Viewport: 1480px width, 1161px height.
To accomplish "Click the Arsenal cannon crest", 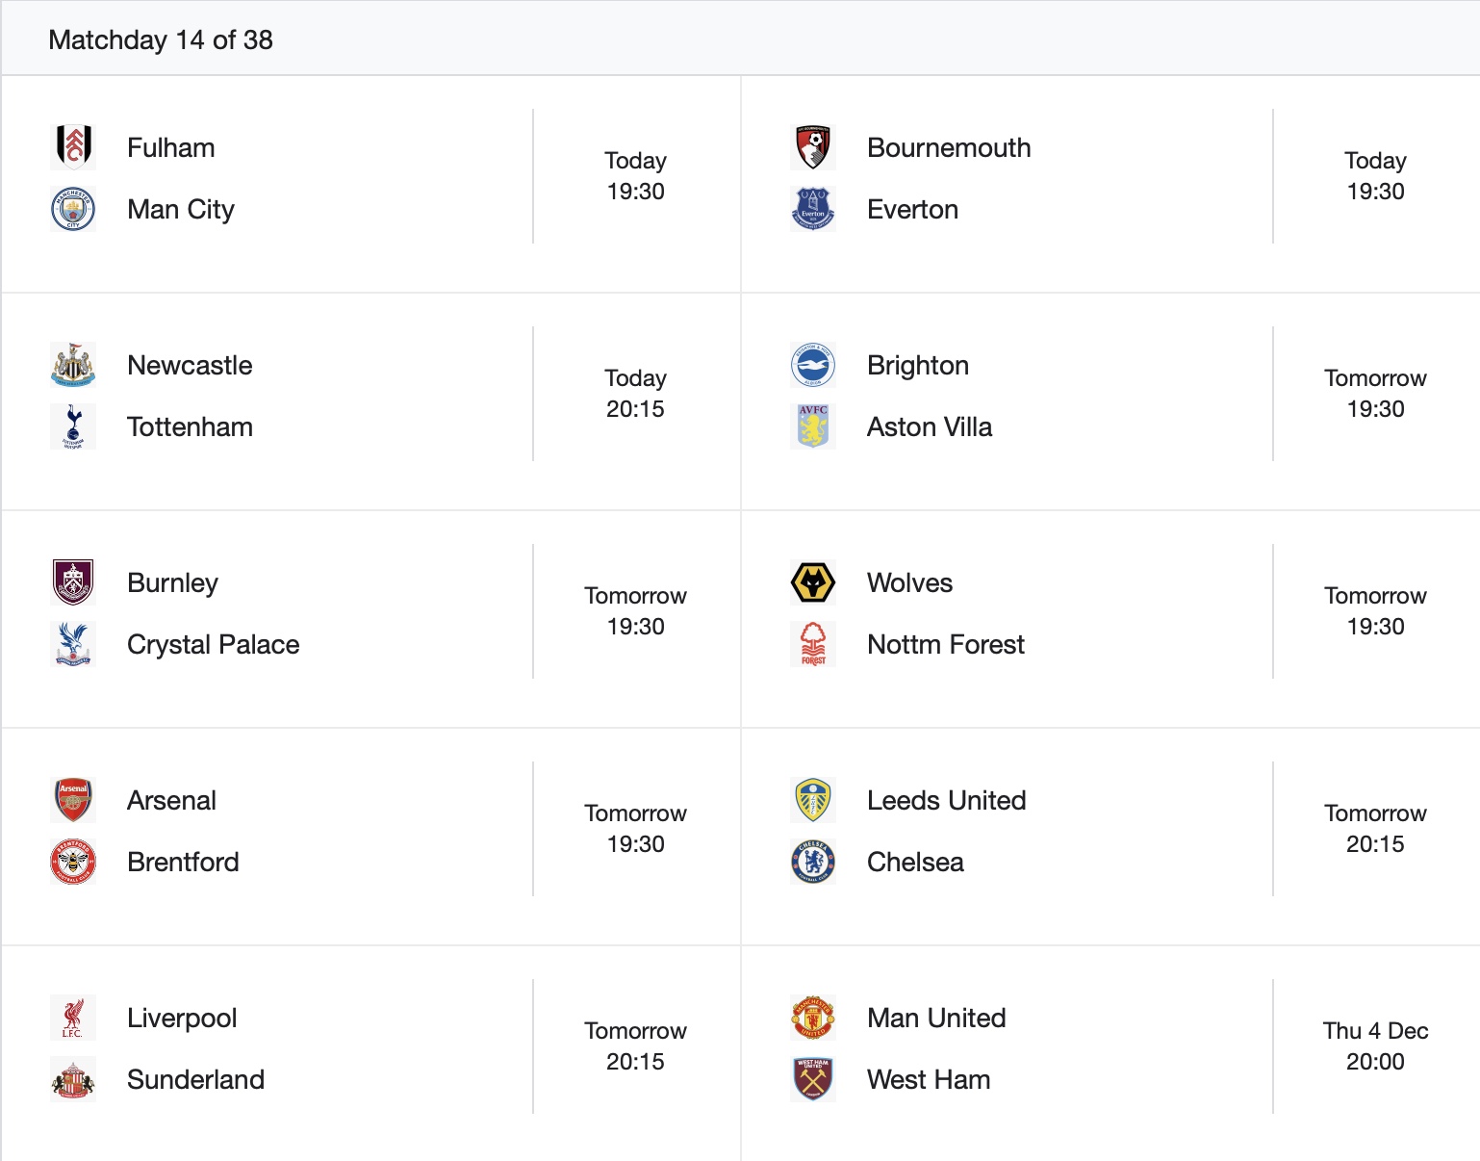I will point(73,800).
